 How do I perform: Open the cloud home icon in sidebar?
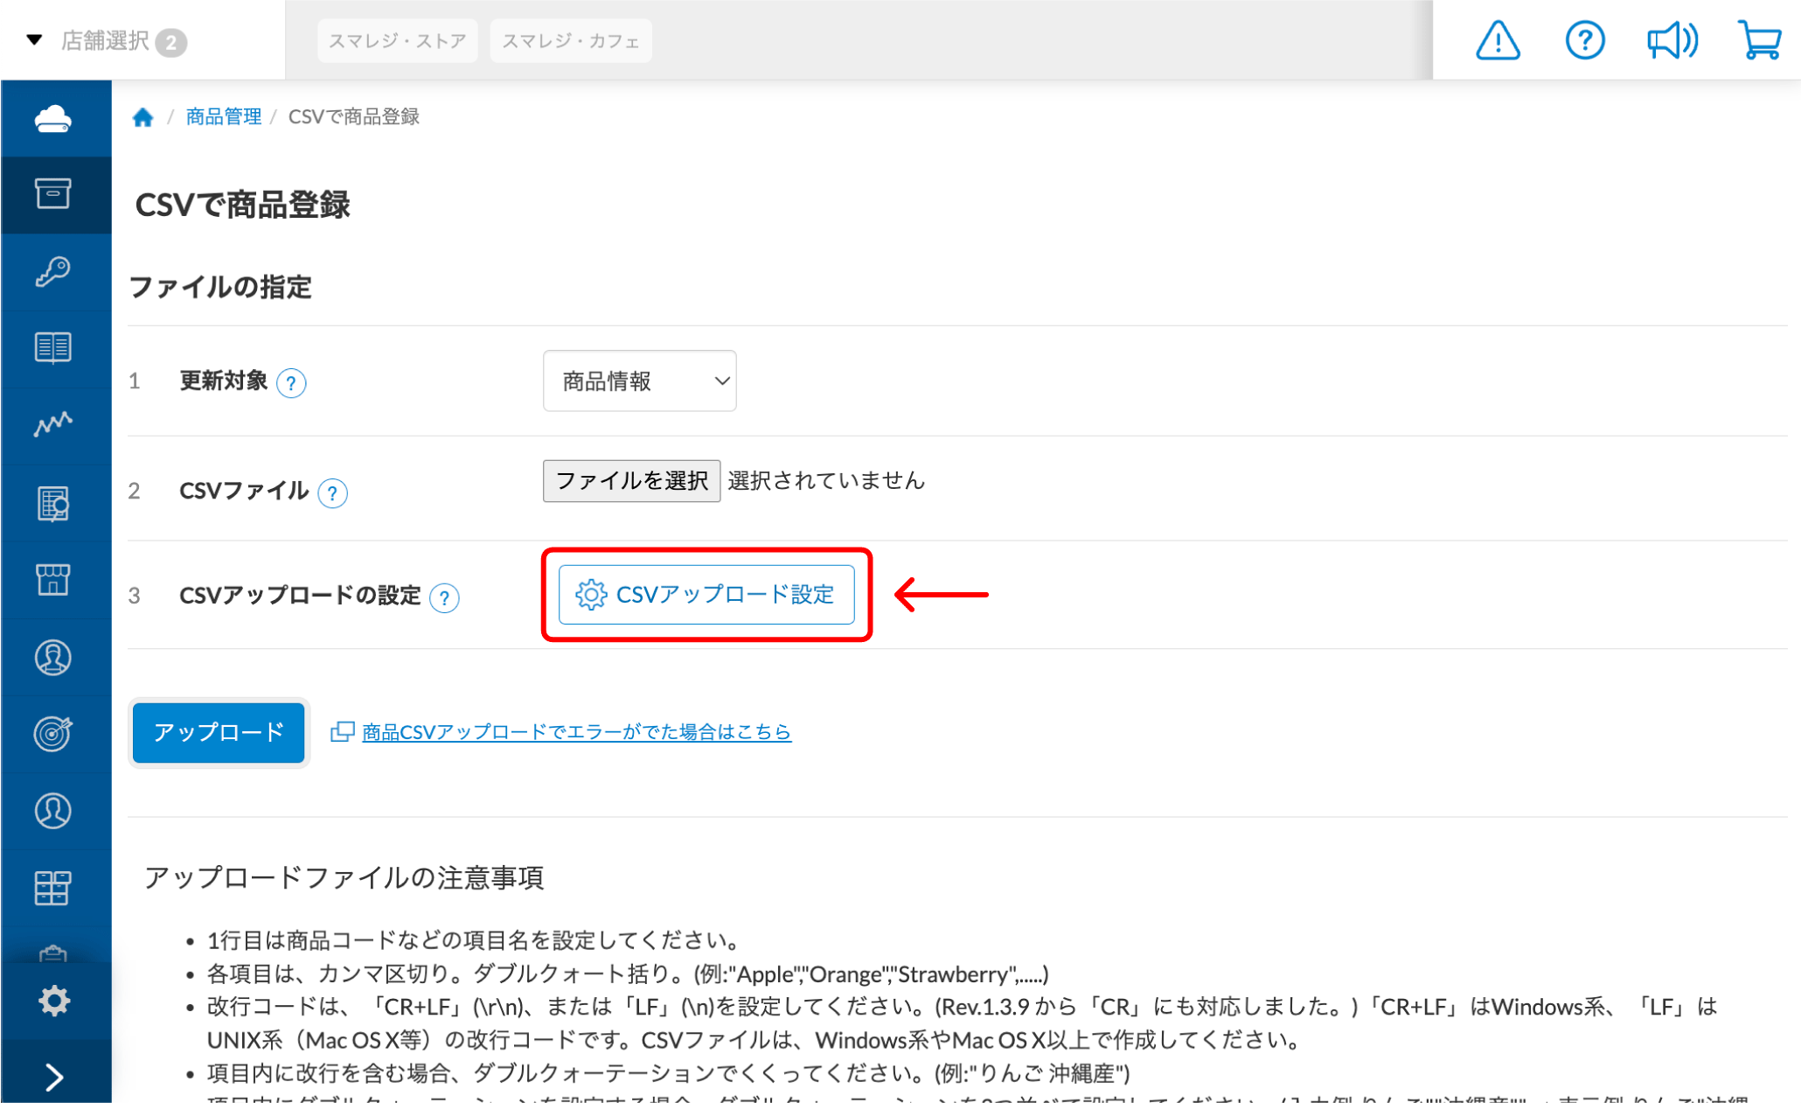[x=53, y=118]
